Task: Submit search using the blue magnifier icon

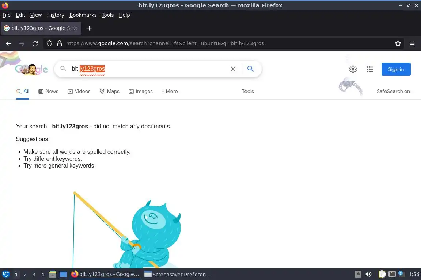Action: (250, 69)
